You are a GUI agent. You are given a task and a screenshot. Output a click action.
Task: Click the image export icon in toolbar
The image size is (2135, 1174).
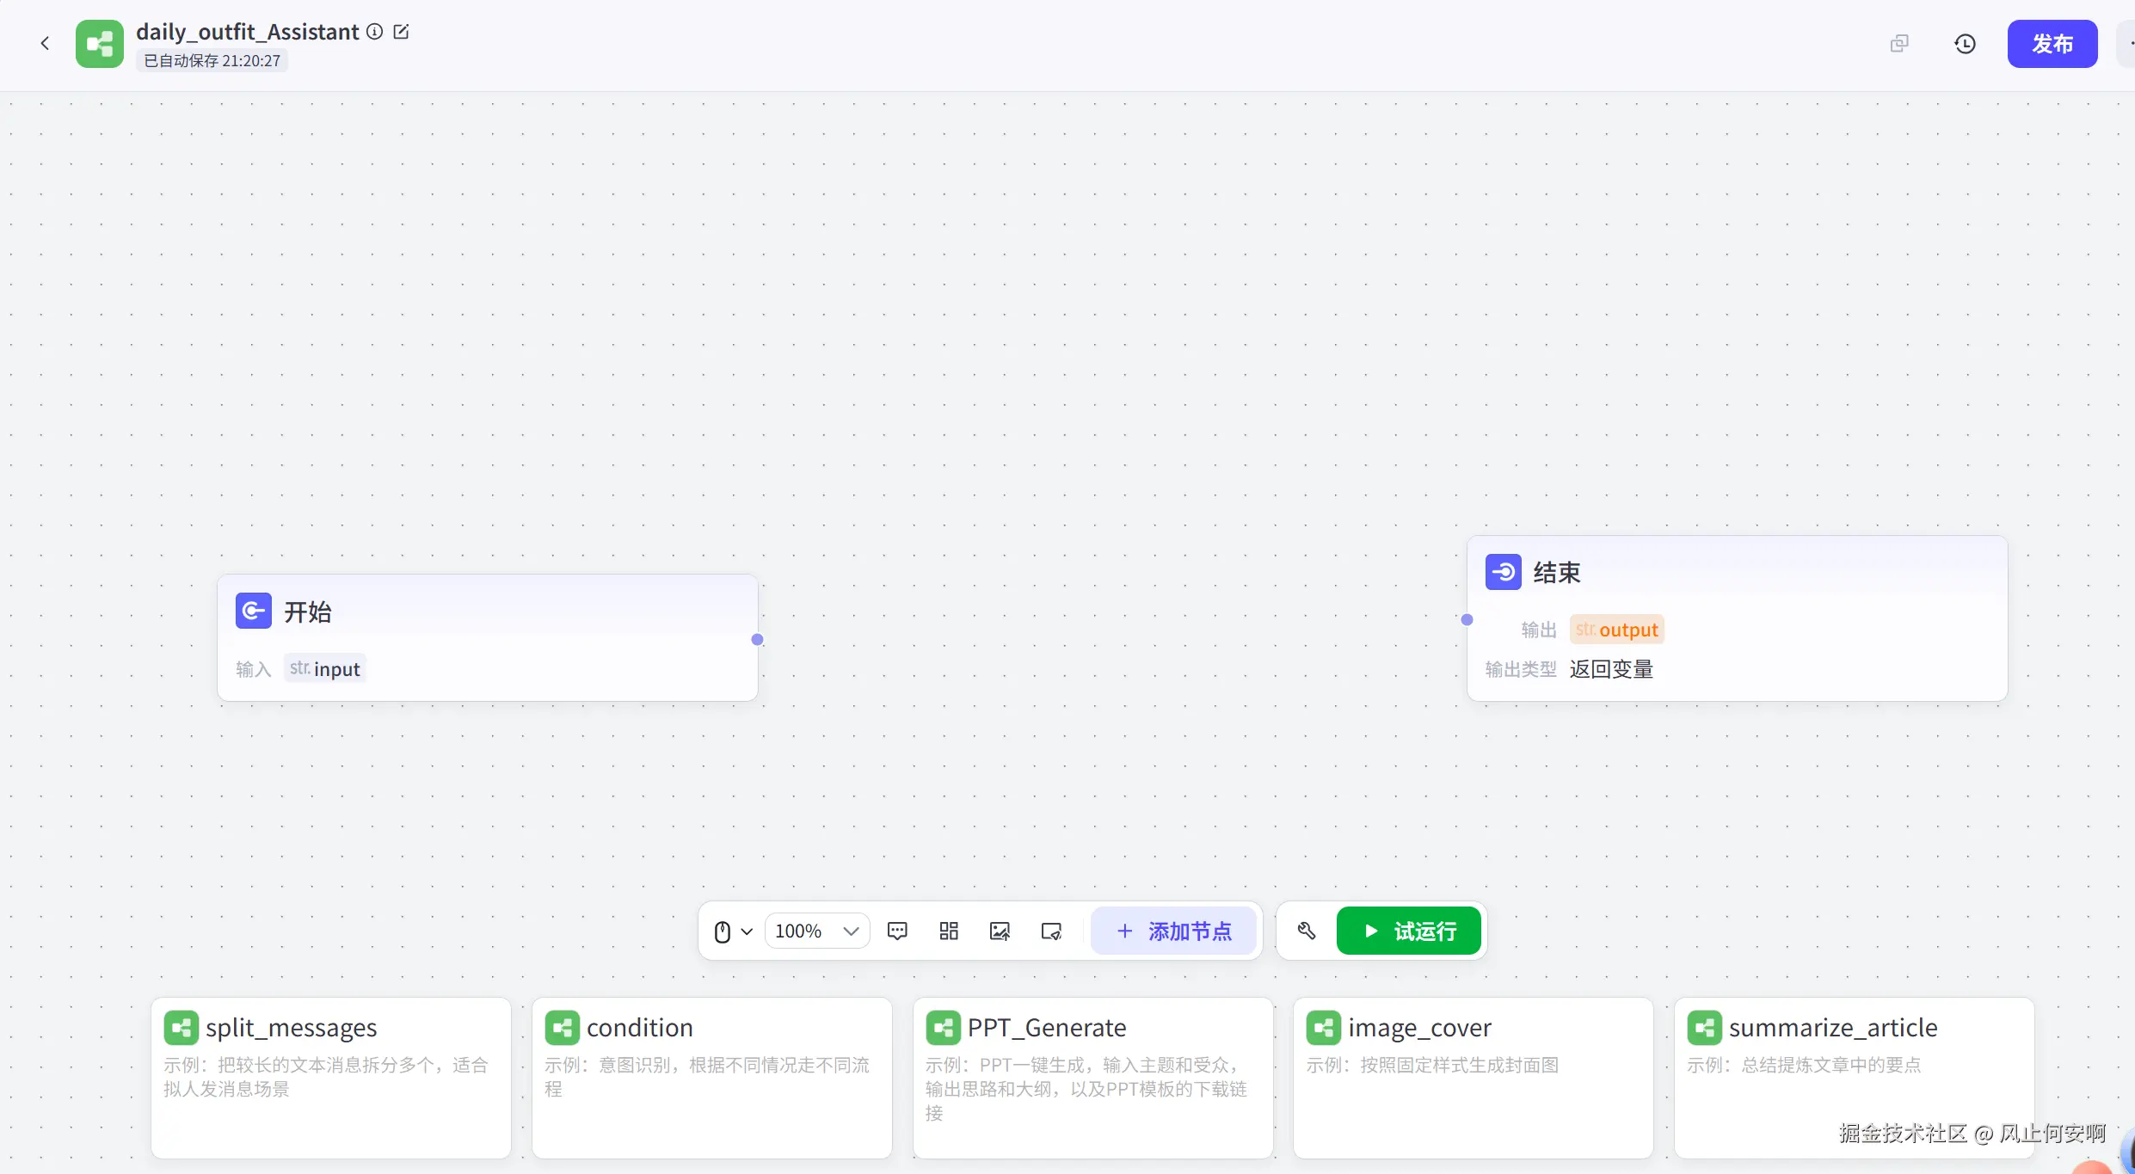point(1000,931)
